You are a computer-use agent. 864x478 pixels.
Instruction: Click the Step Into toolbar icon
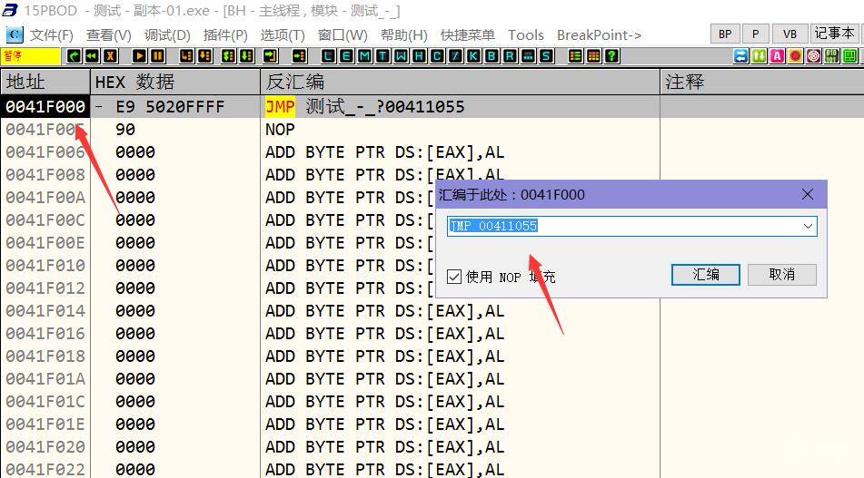coord(187,56)
